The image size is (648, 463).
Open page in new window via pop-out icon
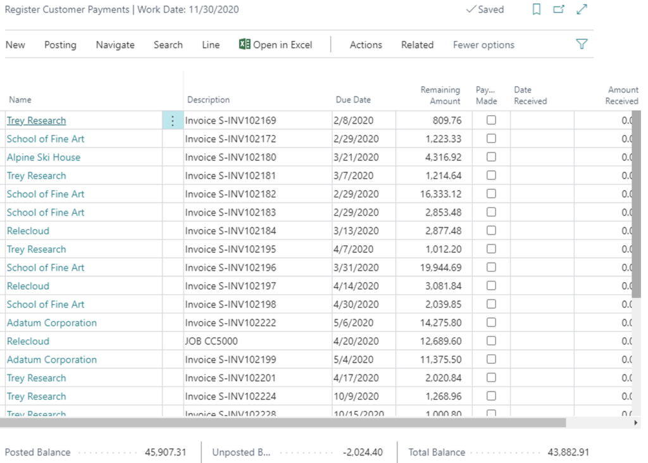click(559, 9)
